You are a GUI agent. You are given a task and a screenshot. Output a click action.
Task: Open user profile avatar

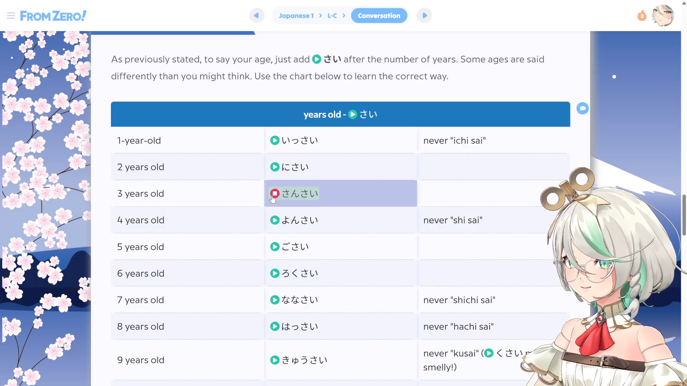(x=663, y=16)
